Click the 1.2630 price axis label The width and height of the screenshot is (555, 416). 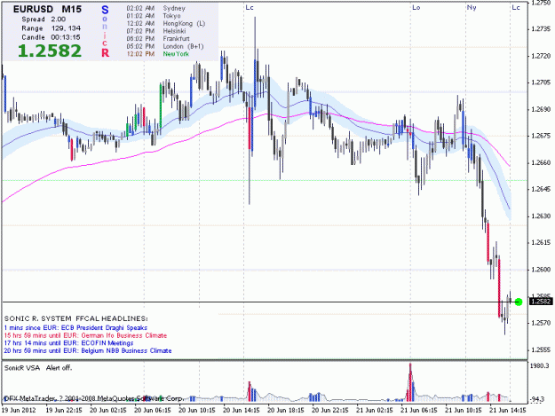click(541, 216)
